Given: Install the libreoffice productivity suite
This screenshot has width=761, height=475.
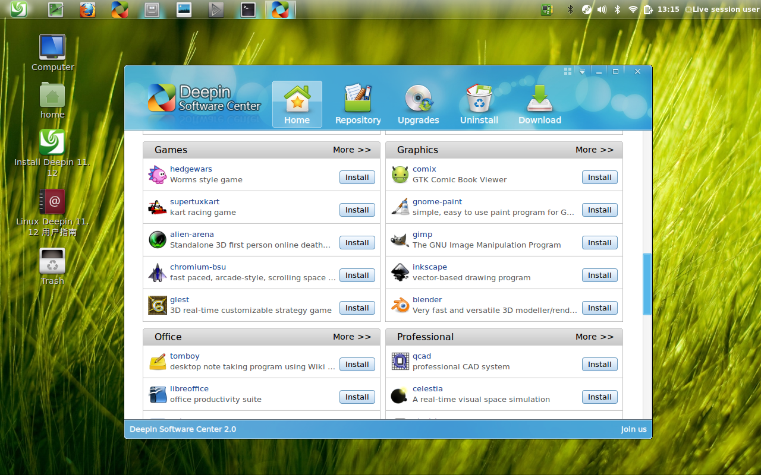Looking at the screenshot, I should tap(357, 397).
